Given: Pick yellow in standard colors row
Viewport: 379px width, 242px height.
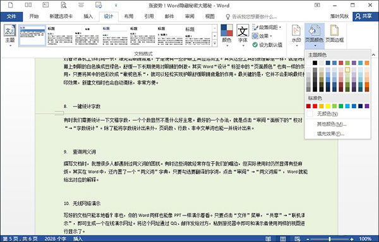Looking at the screenshot, I should (328, 106).
